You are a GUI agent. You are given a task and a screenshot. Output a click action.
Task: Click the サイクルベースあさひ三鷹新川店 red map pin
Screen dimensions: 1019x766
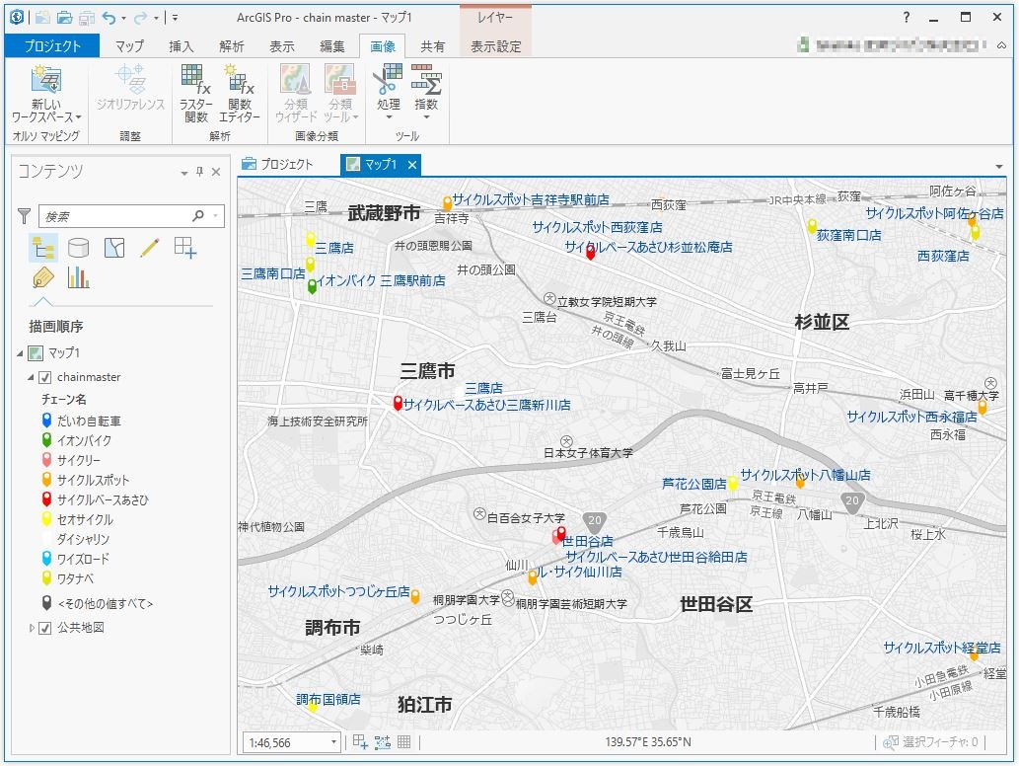tap(398, 403)
